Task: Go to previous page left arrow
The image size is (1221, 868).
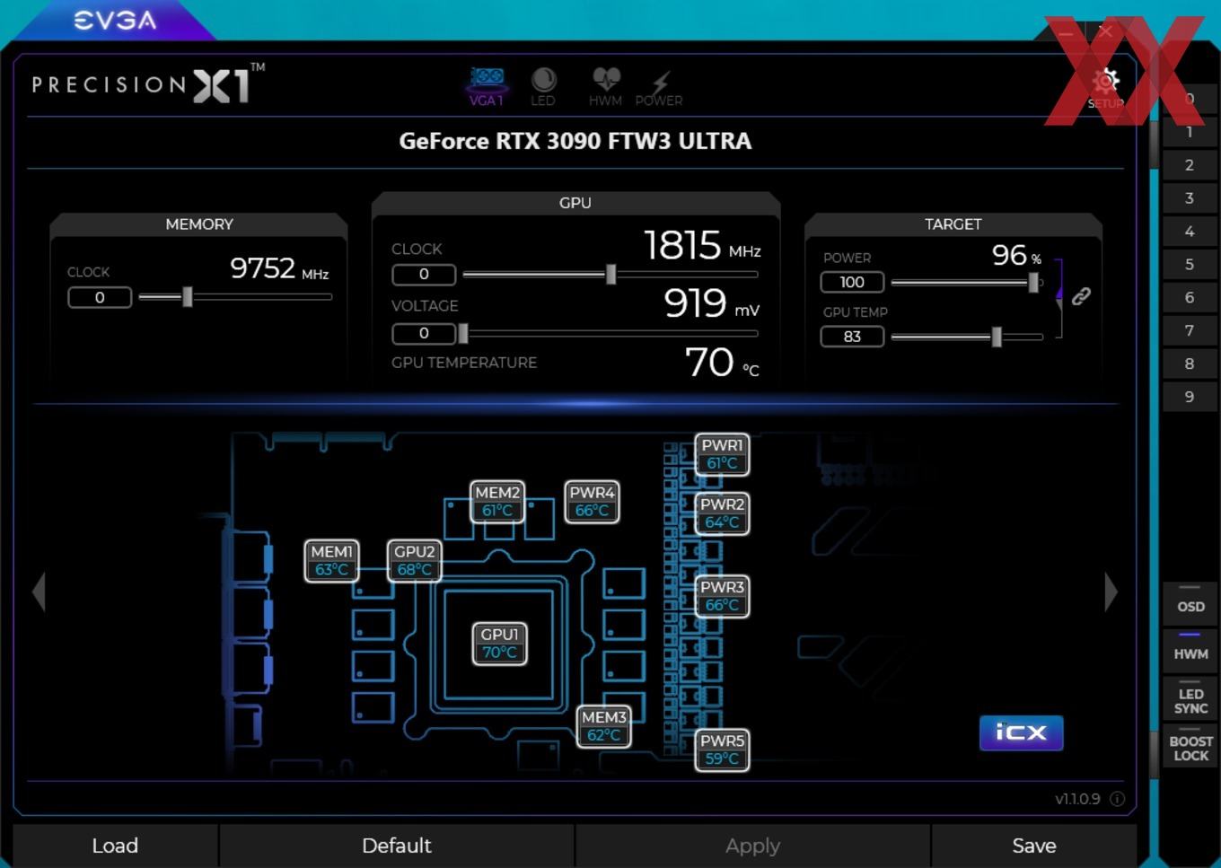Action: tap(39, 592)
